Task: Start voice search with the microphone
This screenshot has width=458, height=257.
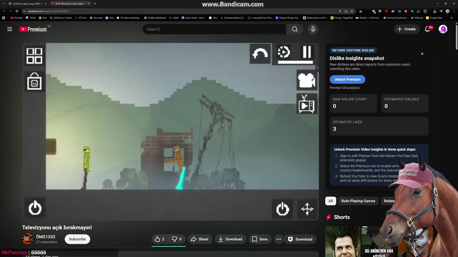Action: (313, 29)
